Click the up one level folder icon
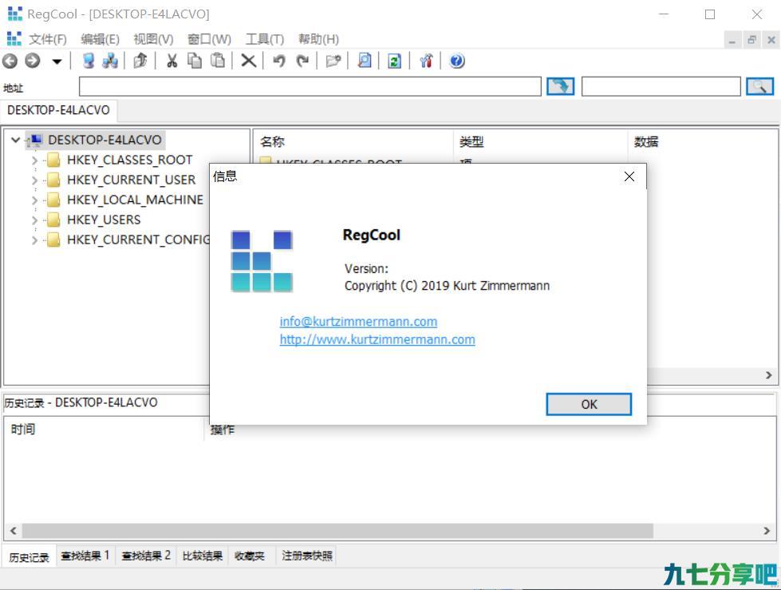781x590 pixels. [140, 61]
